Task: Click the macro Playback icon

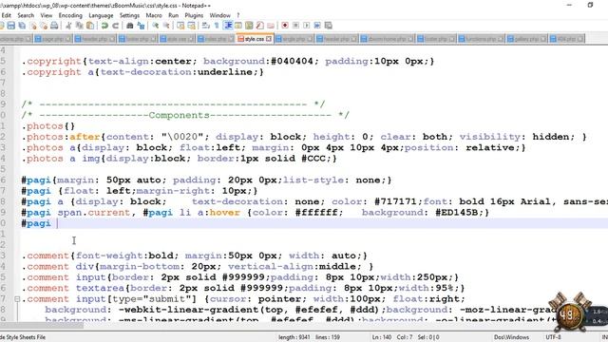Action: (x=307, y=26)
